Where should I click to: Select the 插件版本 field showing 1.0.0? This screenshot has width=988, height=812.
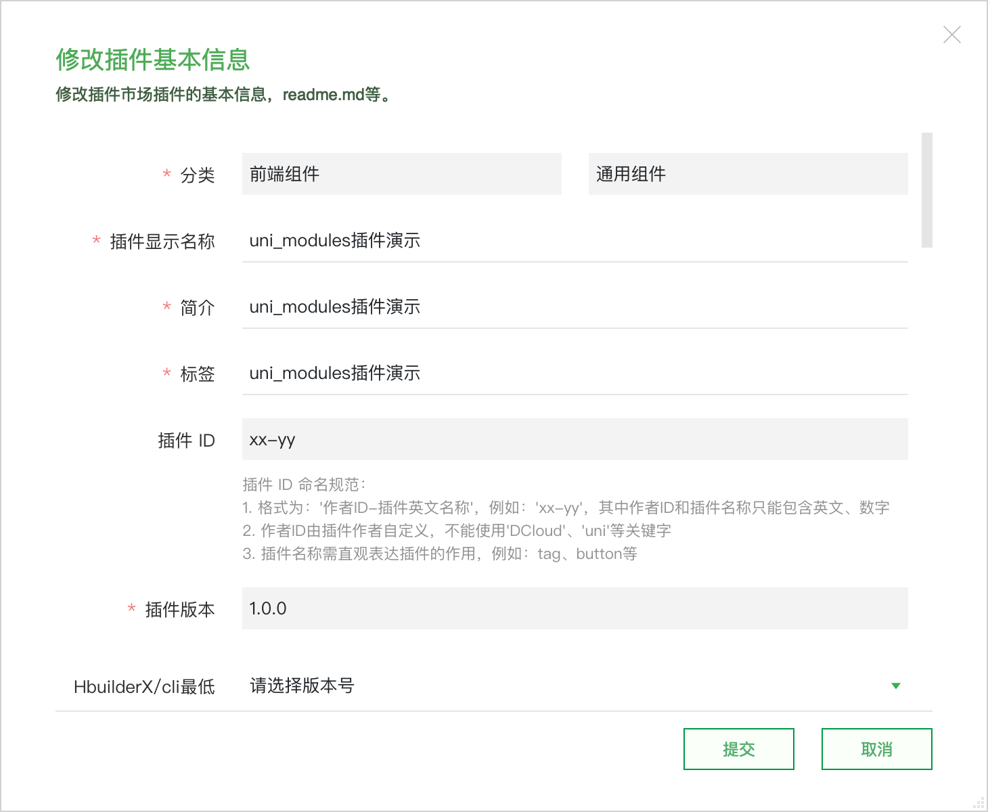pyautogui.click(x=575, y=608)
